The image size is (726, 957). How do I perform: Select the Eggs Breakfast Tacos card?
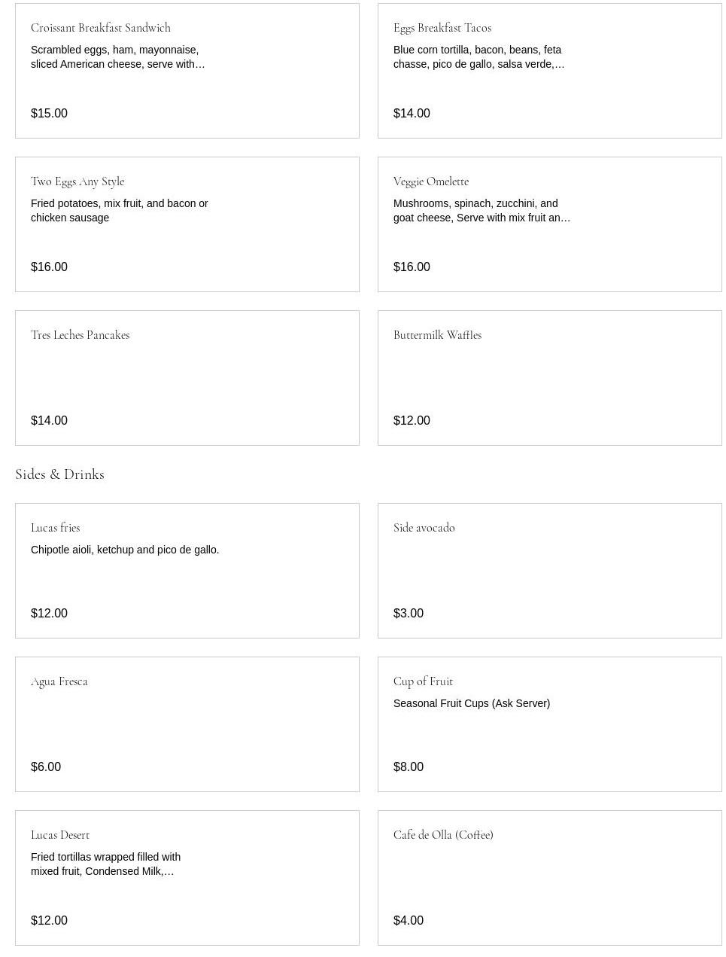(x=549, y=71)
